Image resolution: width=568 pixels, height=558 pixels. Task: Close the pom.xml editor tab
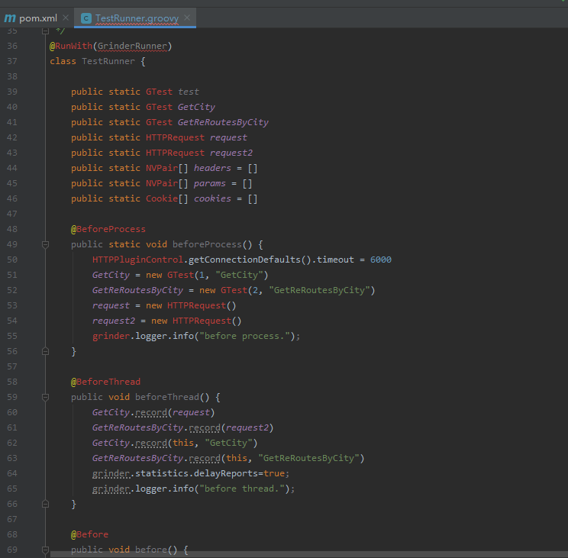66,18
